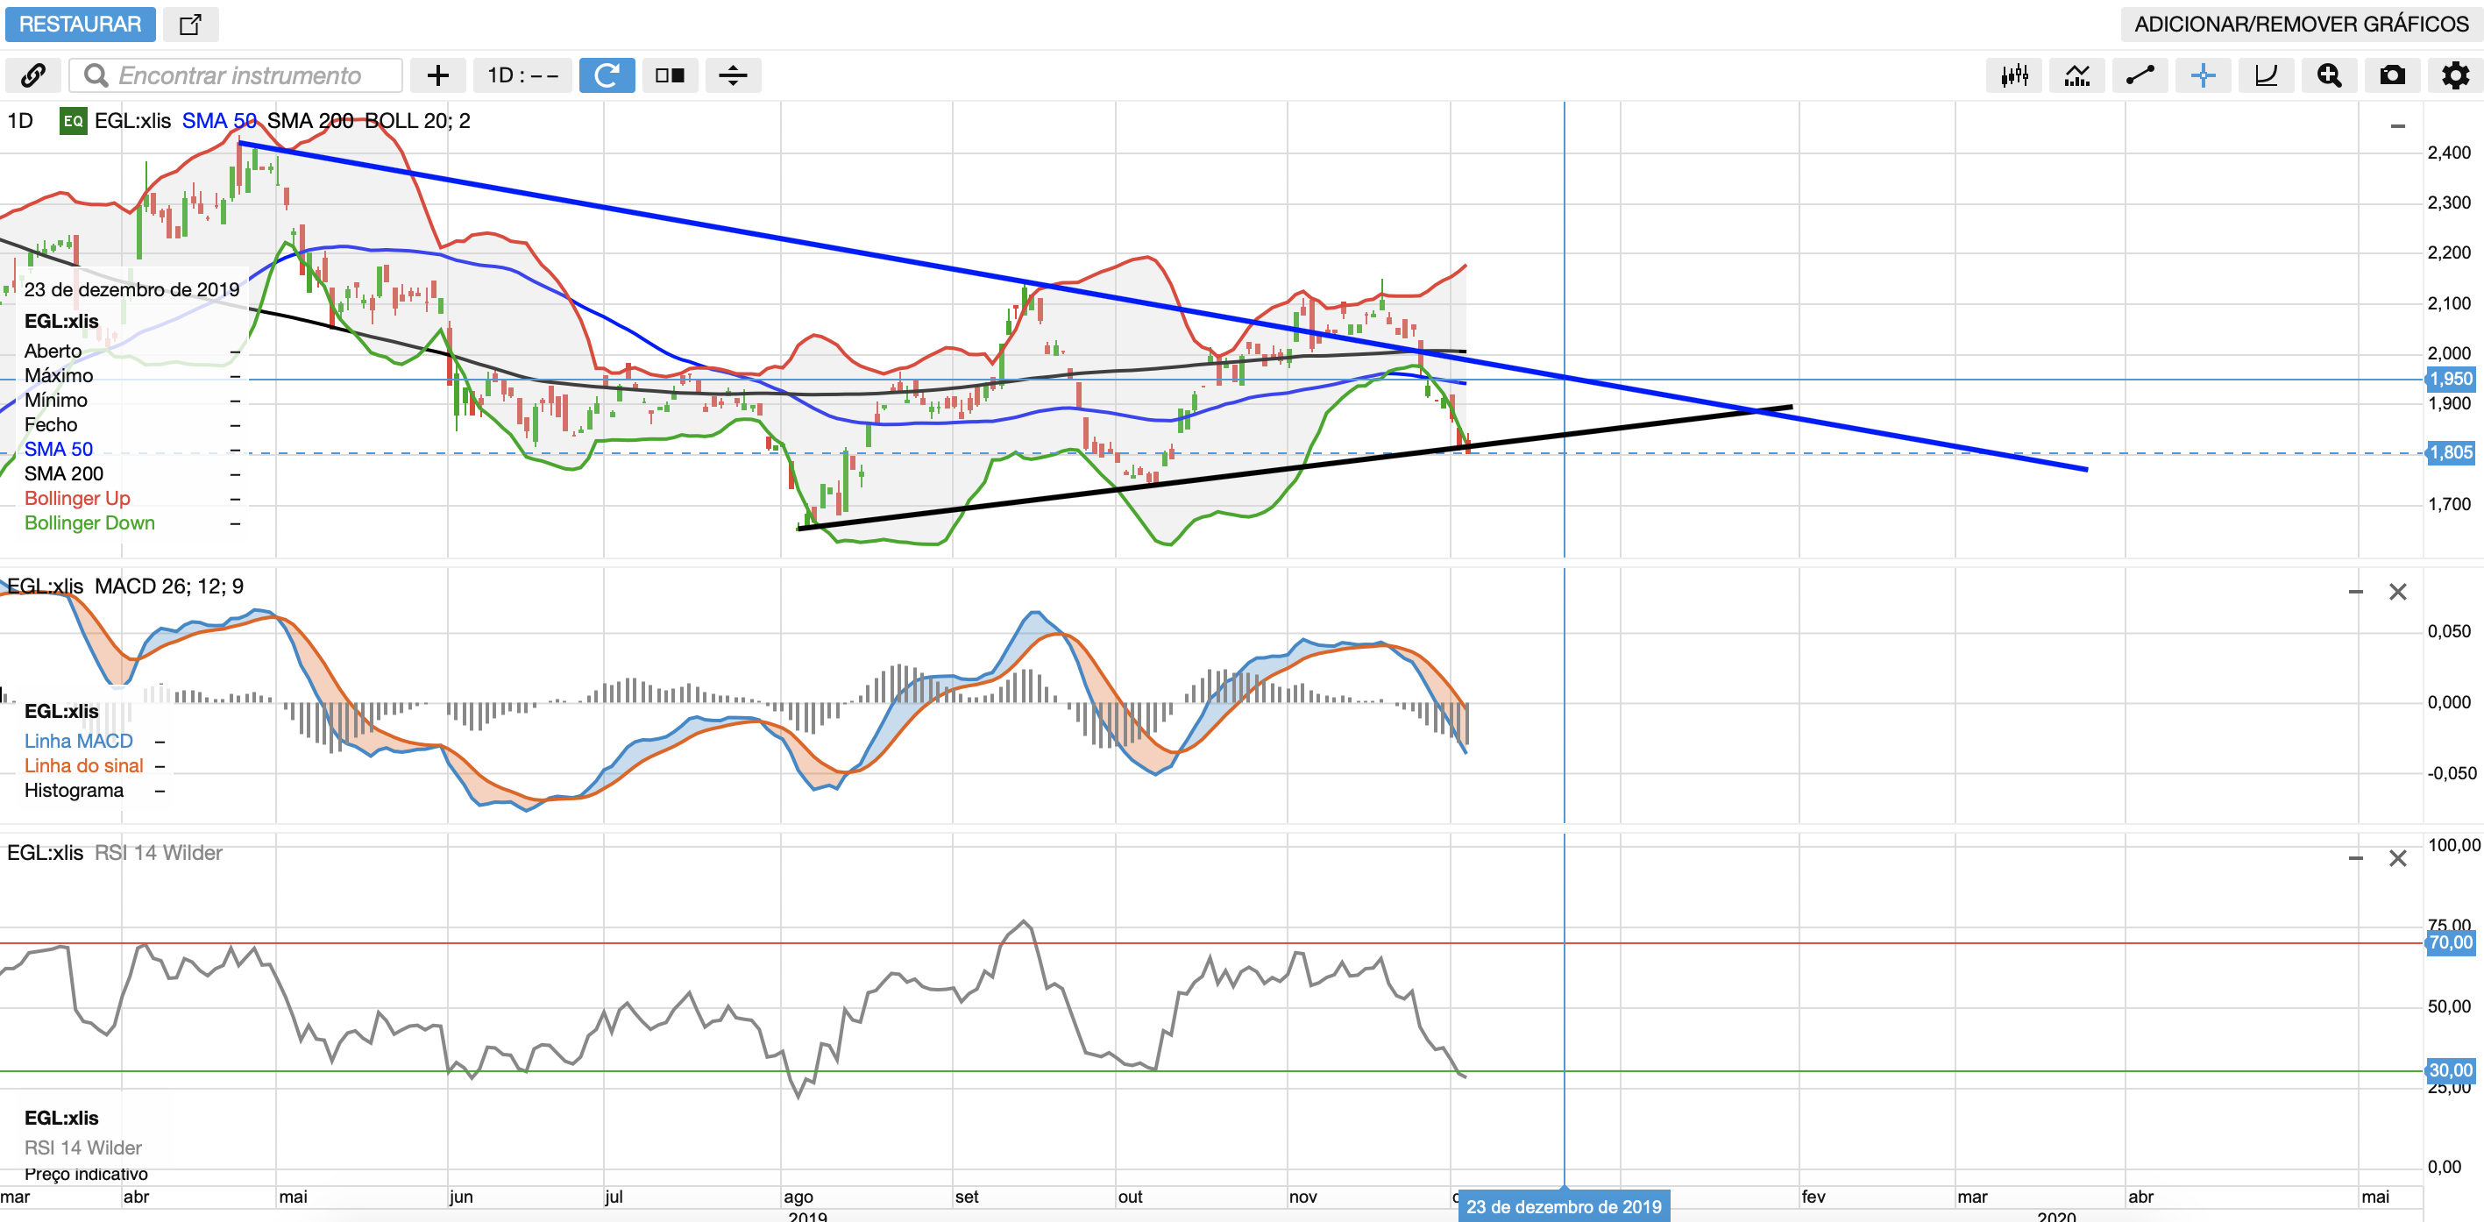
Task: Open chart settings gear icon
Action: point(2455,75)
